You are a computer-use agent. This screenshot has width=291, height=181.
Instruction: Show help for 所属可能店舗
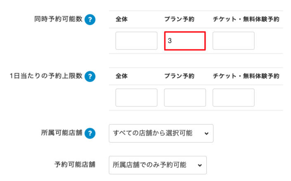click(x=90, y=133)
